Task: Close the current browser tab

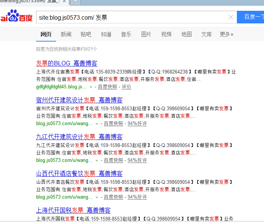Action: tap(64, 1)
